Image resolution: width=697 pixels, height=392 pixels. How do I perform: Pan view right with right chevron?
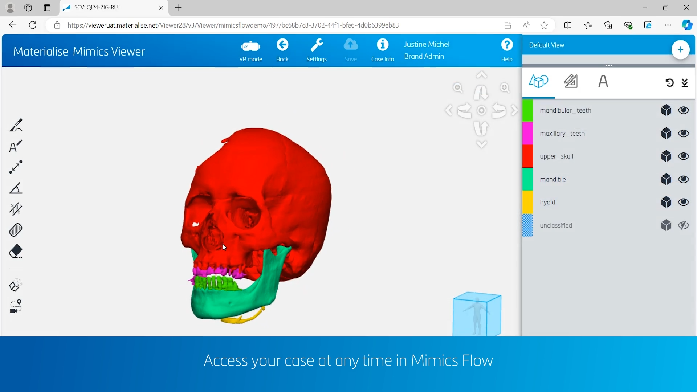514,110
